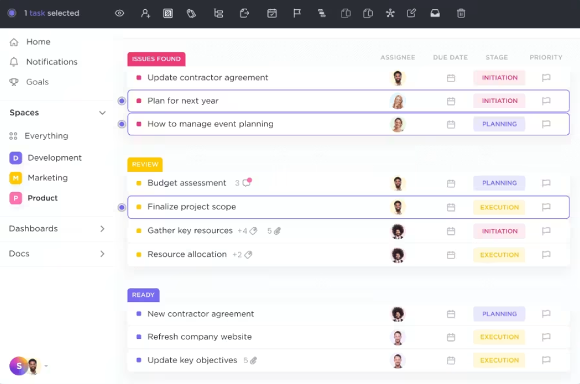The height and width of the screenshot is (384, 580).
Task: Select the 'How to manage event planning' task circle
Action: pyautogui.click(x=122, y=124)
